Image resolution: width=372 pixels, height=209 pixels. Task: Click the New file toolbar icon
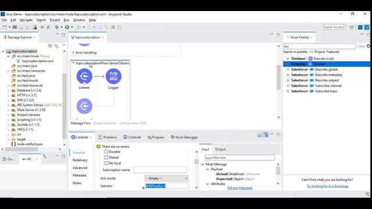[x=5, y=27]
